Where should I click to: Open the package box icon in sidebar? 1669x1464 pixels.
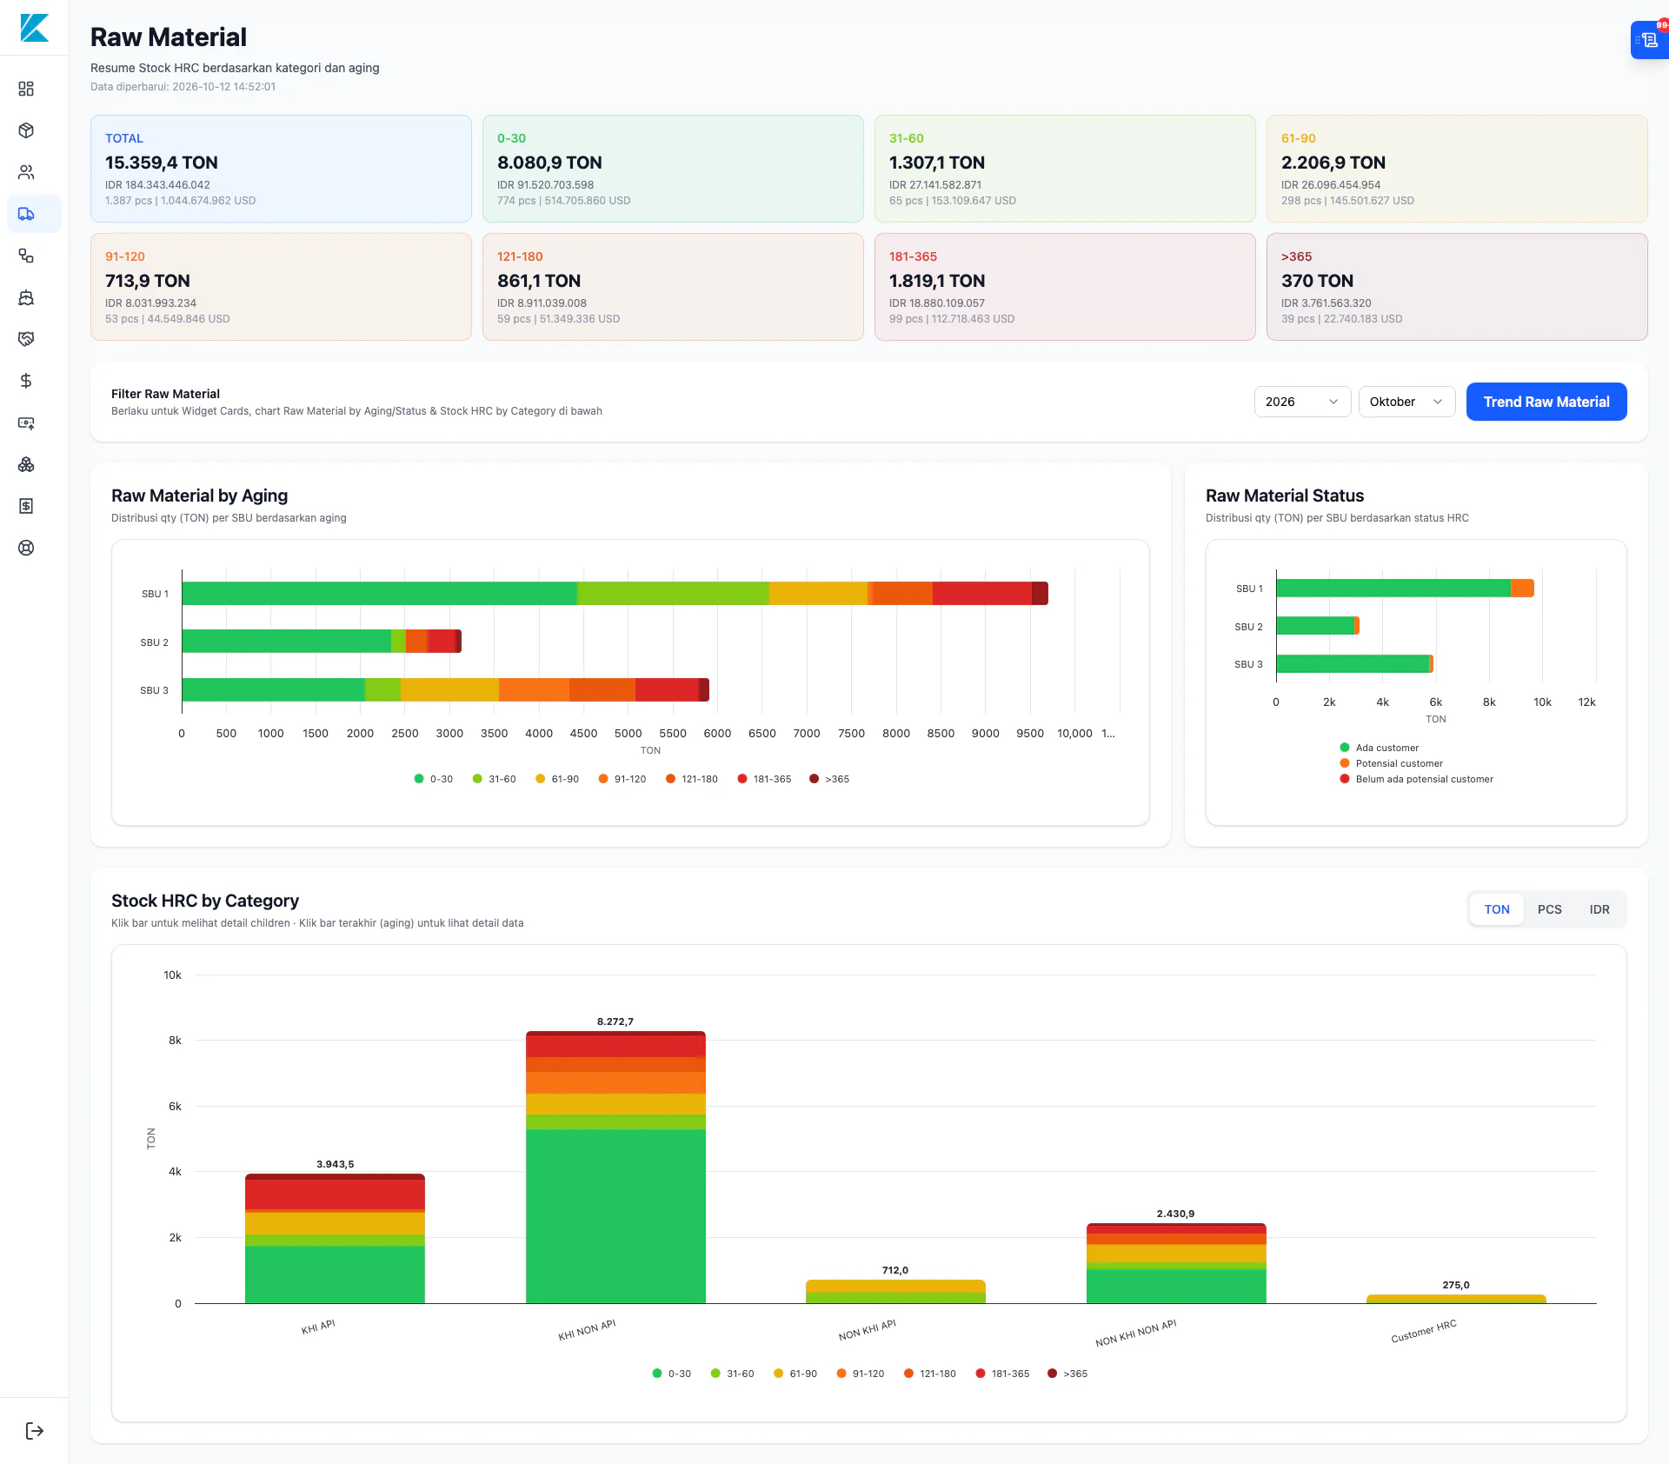[26, 130]
